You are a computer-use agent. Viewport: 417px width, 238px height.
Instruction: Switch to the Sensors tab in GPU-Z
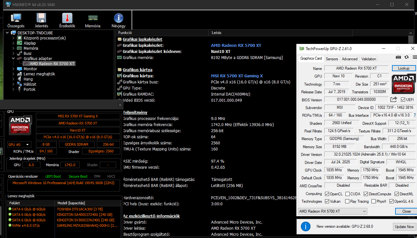[x=332, y=59]
